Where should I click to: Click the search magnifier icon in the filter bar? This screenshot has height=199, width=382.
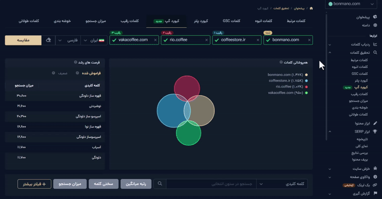pos(160,184)
